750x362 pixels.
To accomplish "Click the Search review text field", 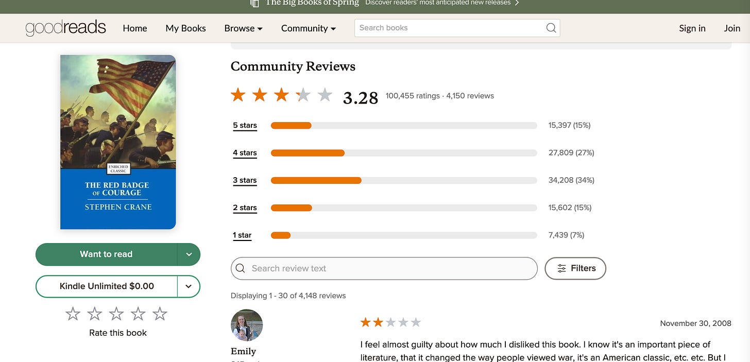I will pyautogui.click(x=384, y=268).
